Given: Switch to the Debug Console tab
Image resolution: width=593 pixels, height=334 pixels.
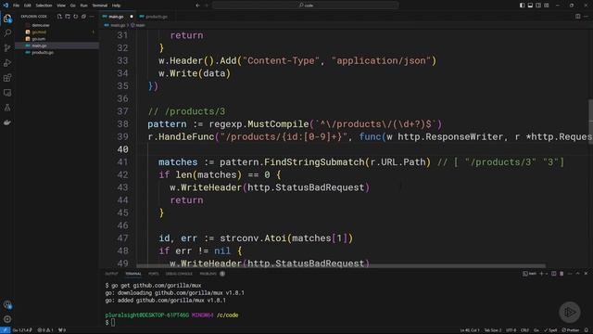Looking at the screenshot, I should pyautogui.click(x=179, y=274).
